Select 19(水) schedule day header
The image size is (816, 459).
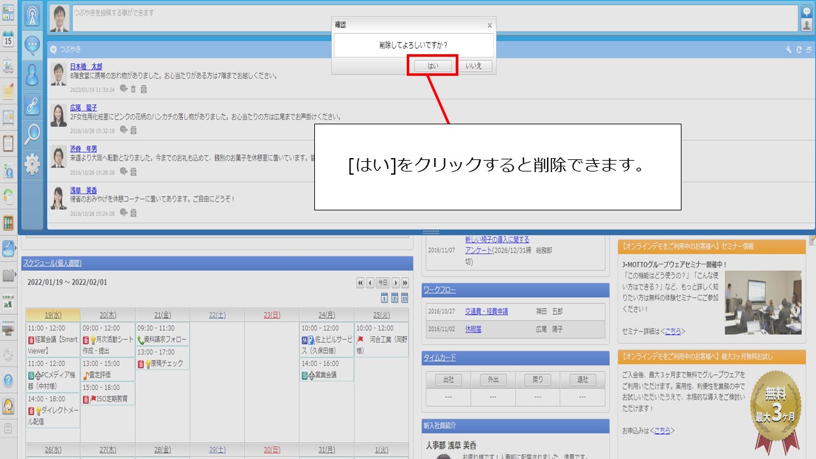pyautogui.click(x=53, y=315)
